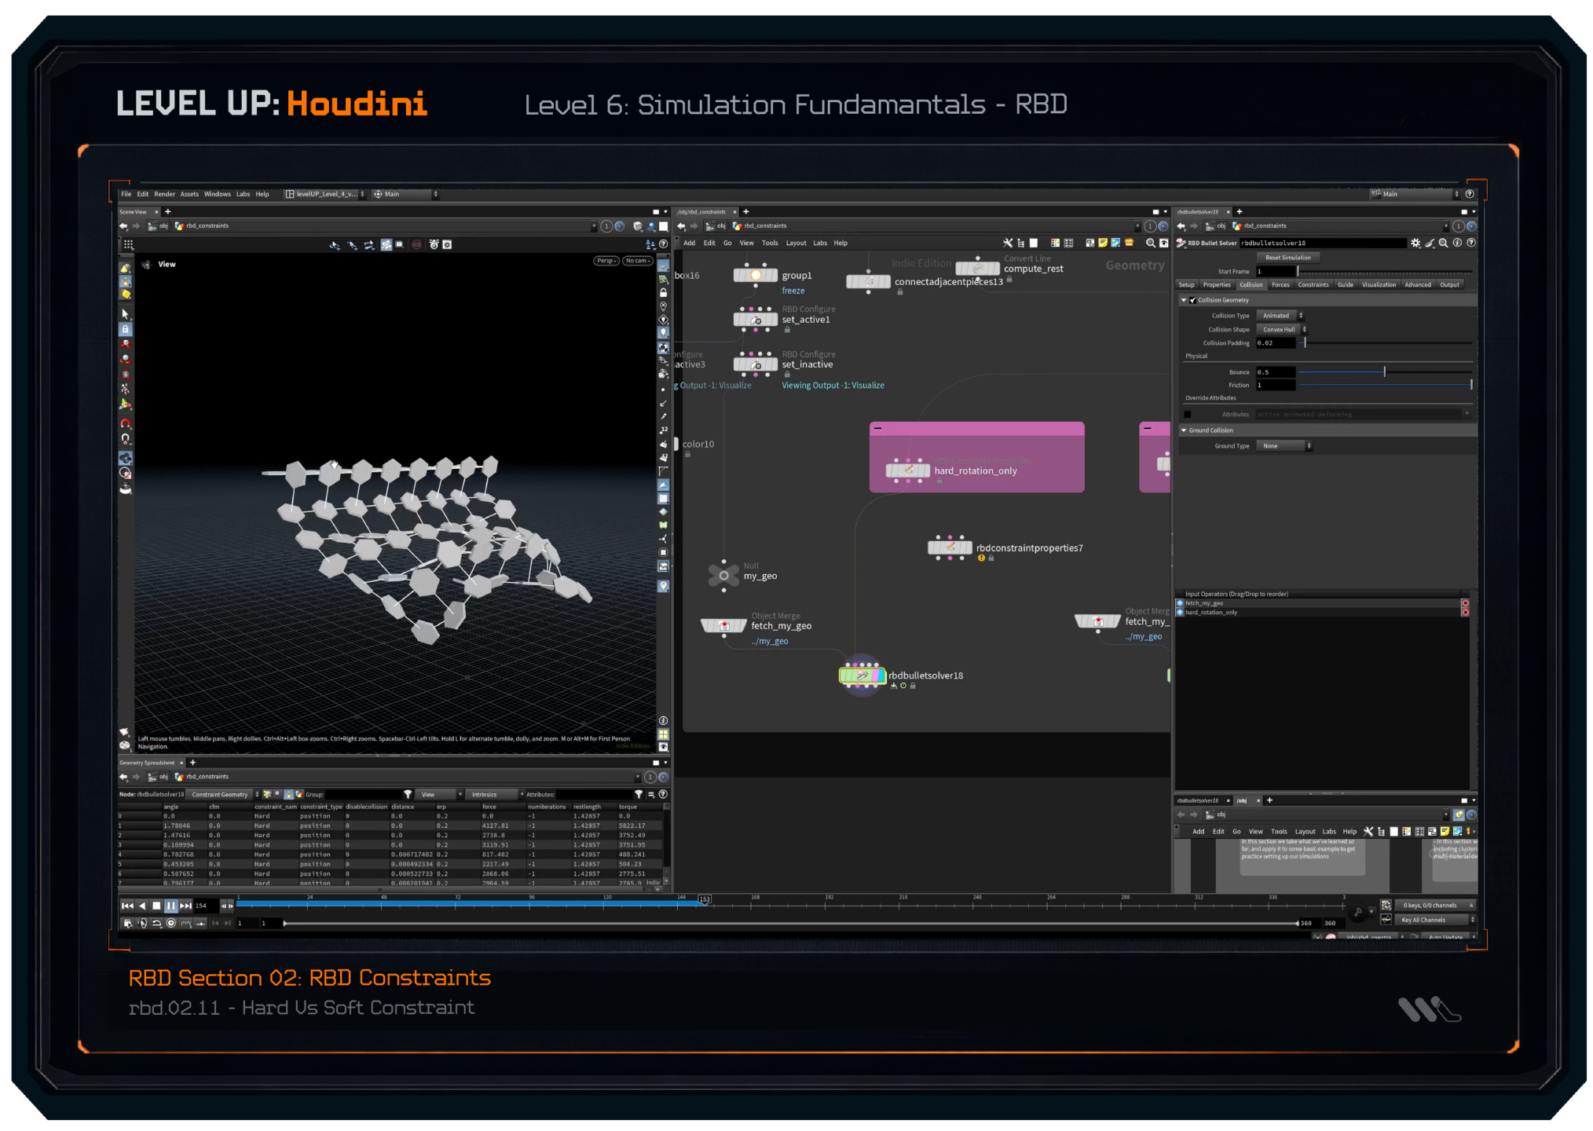The image size is (1593, 1131).
Task: Click the Persp viewport camera button
Action: click(606, 261)
